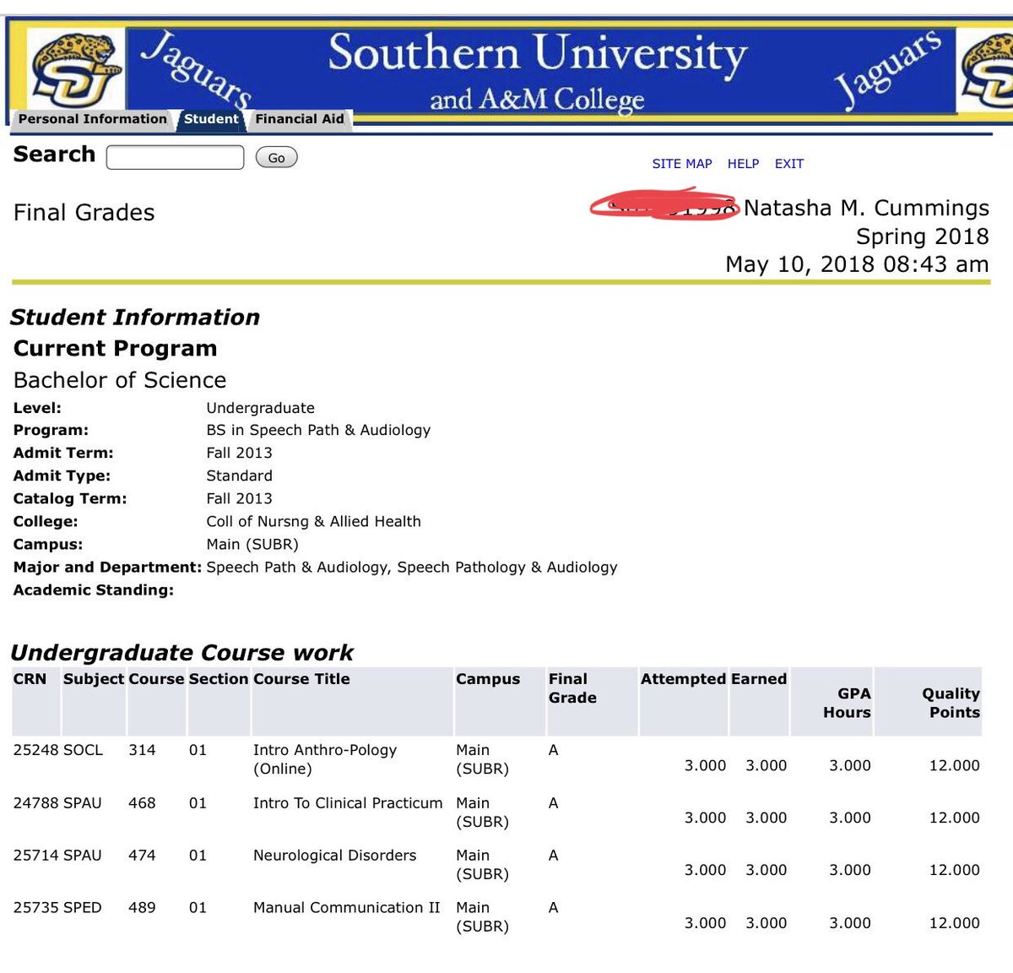Select the 'Spring 2018' term text
The width and height of the screenshot is (1013, 973).
click(922, 236)
